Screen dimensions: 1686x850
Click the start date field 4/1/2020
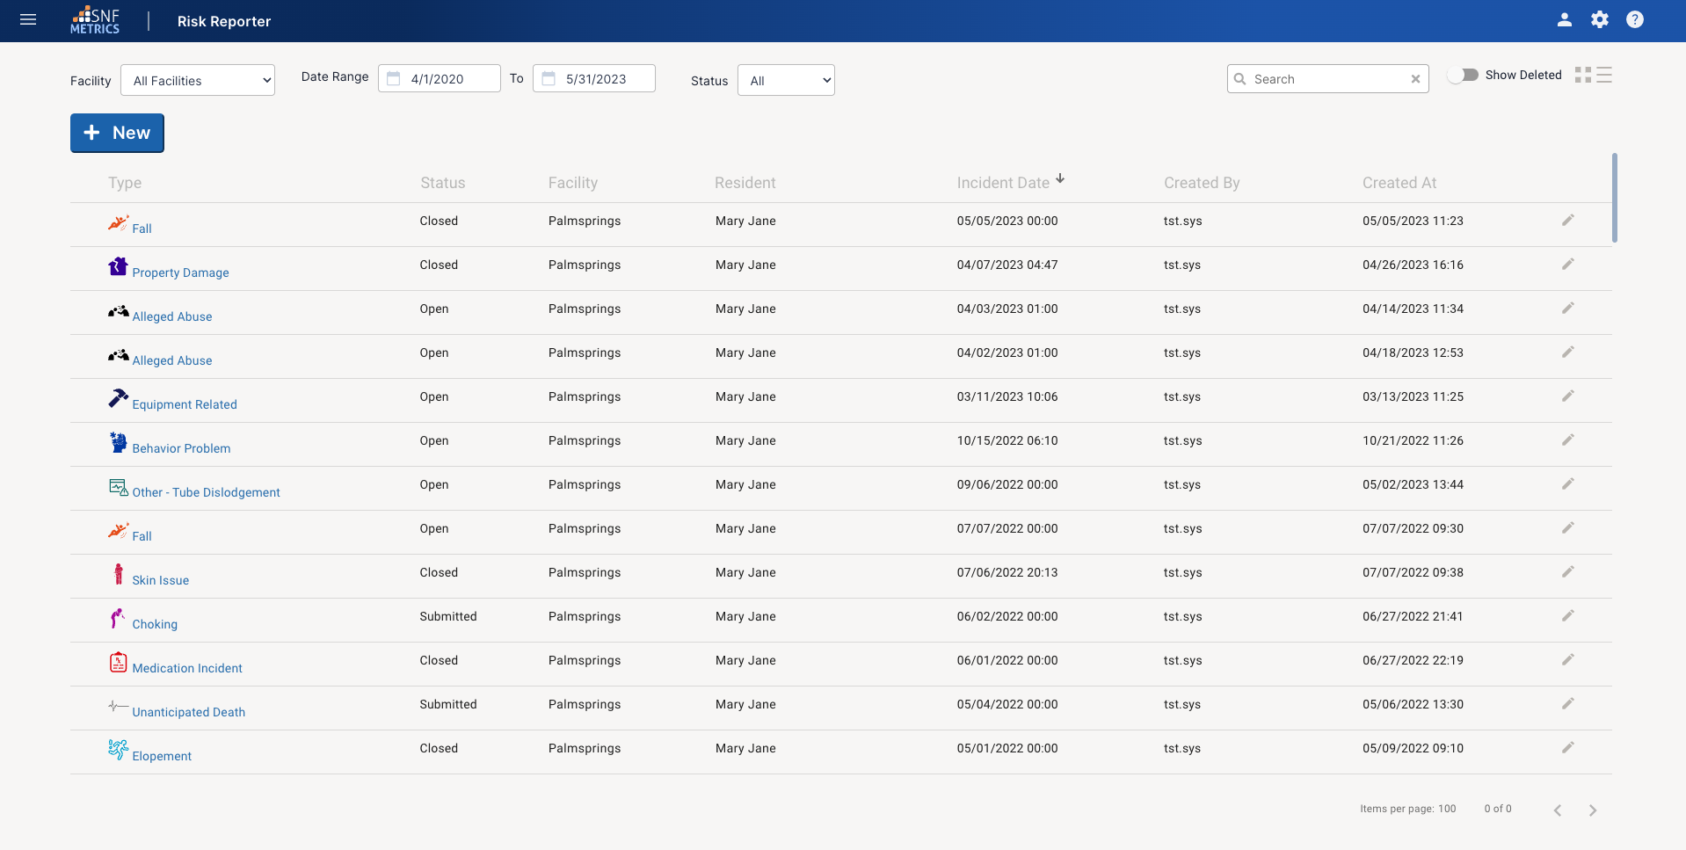(x=440, y=78)
